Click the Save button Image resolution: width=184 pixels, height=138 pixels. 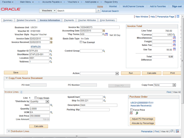pos(16,73)
